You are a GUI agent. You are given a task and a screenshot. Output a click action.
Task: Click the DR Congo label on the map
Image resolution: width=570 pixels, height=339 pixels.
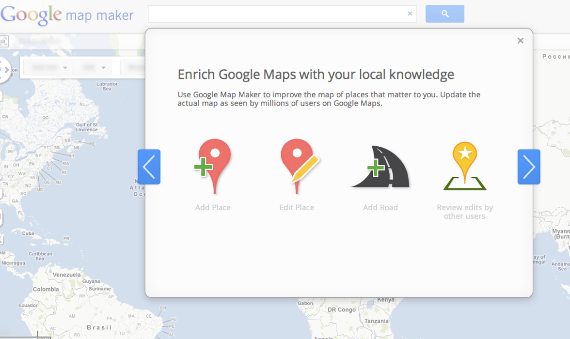tap(342, 309)
